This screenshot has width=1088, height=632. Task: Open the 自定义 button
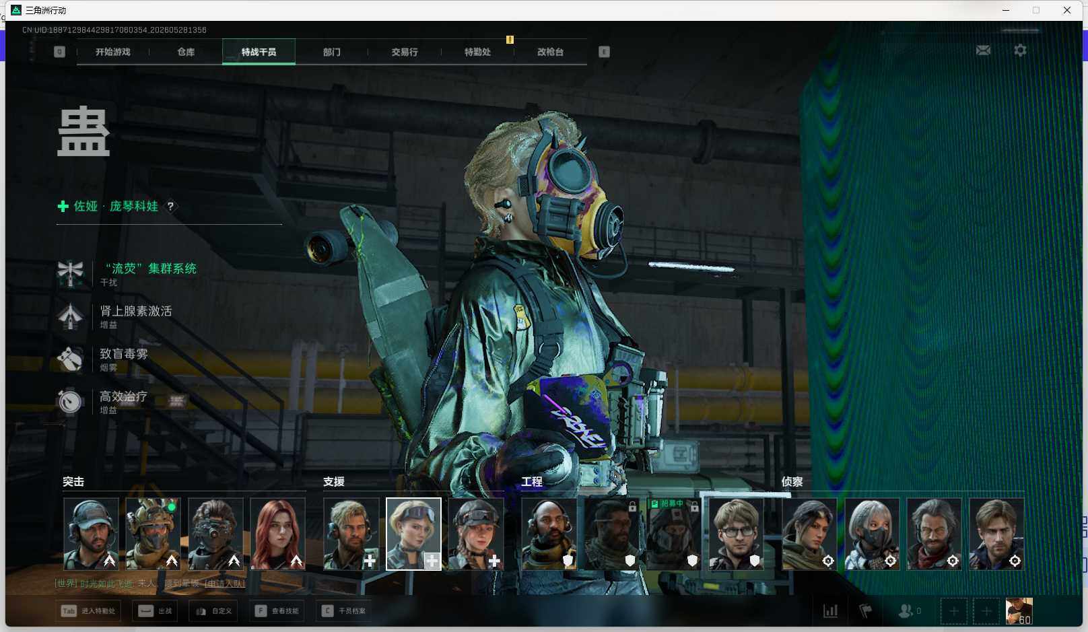(213, 611)
